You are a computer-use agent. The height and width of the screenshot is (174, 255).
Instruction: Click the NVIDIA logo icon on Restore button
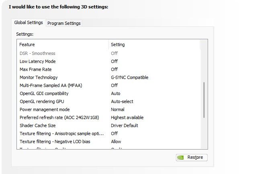click(x=180, y=158)
